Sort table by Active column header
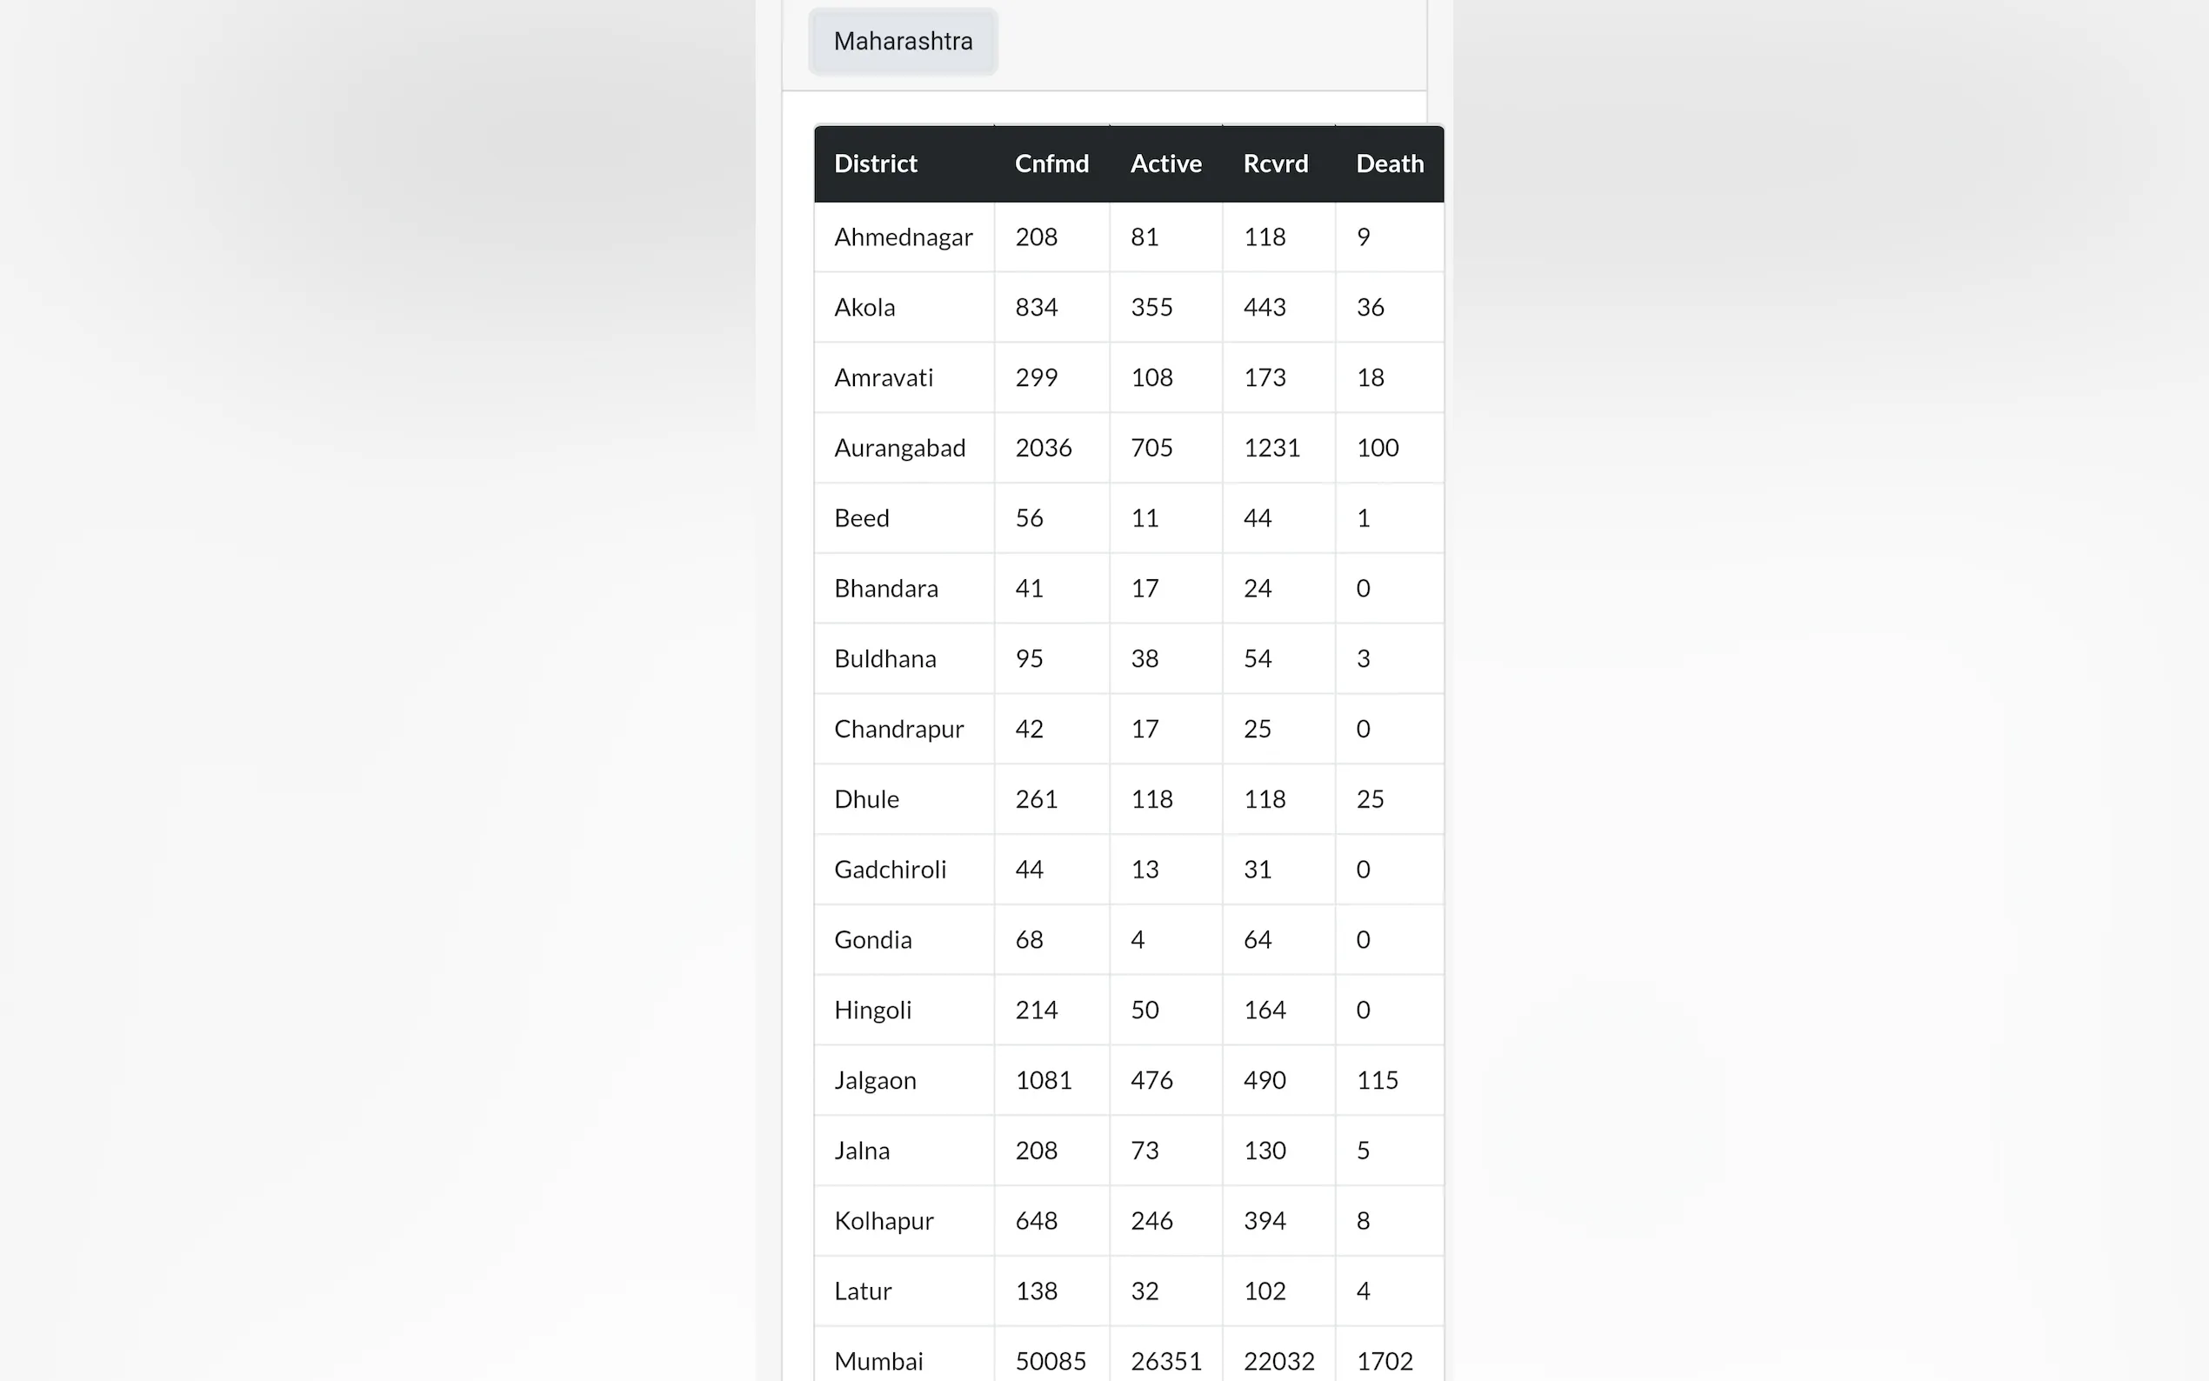 tap(1165, 164)
